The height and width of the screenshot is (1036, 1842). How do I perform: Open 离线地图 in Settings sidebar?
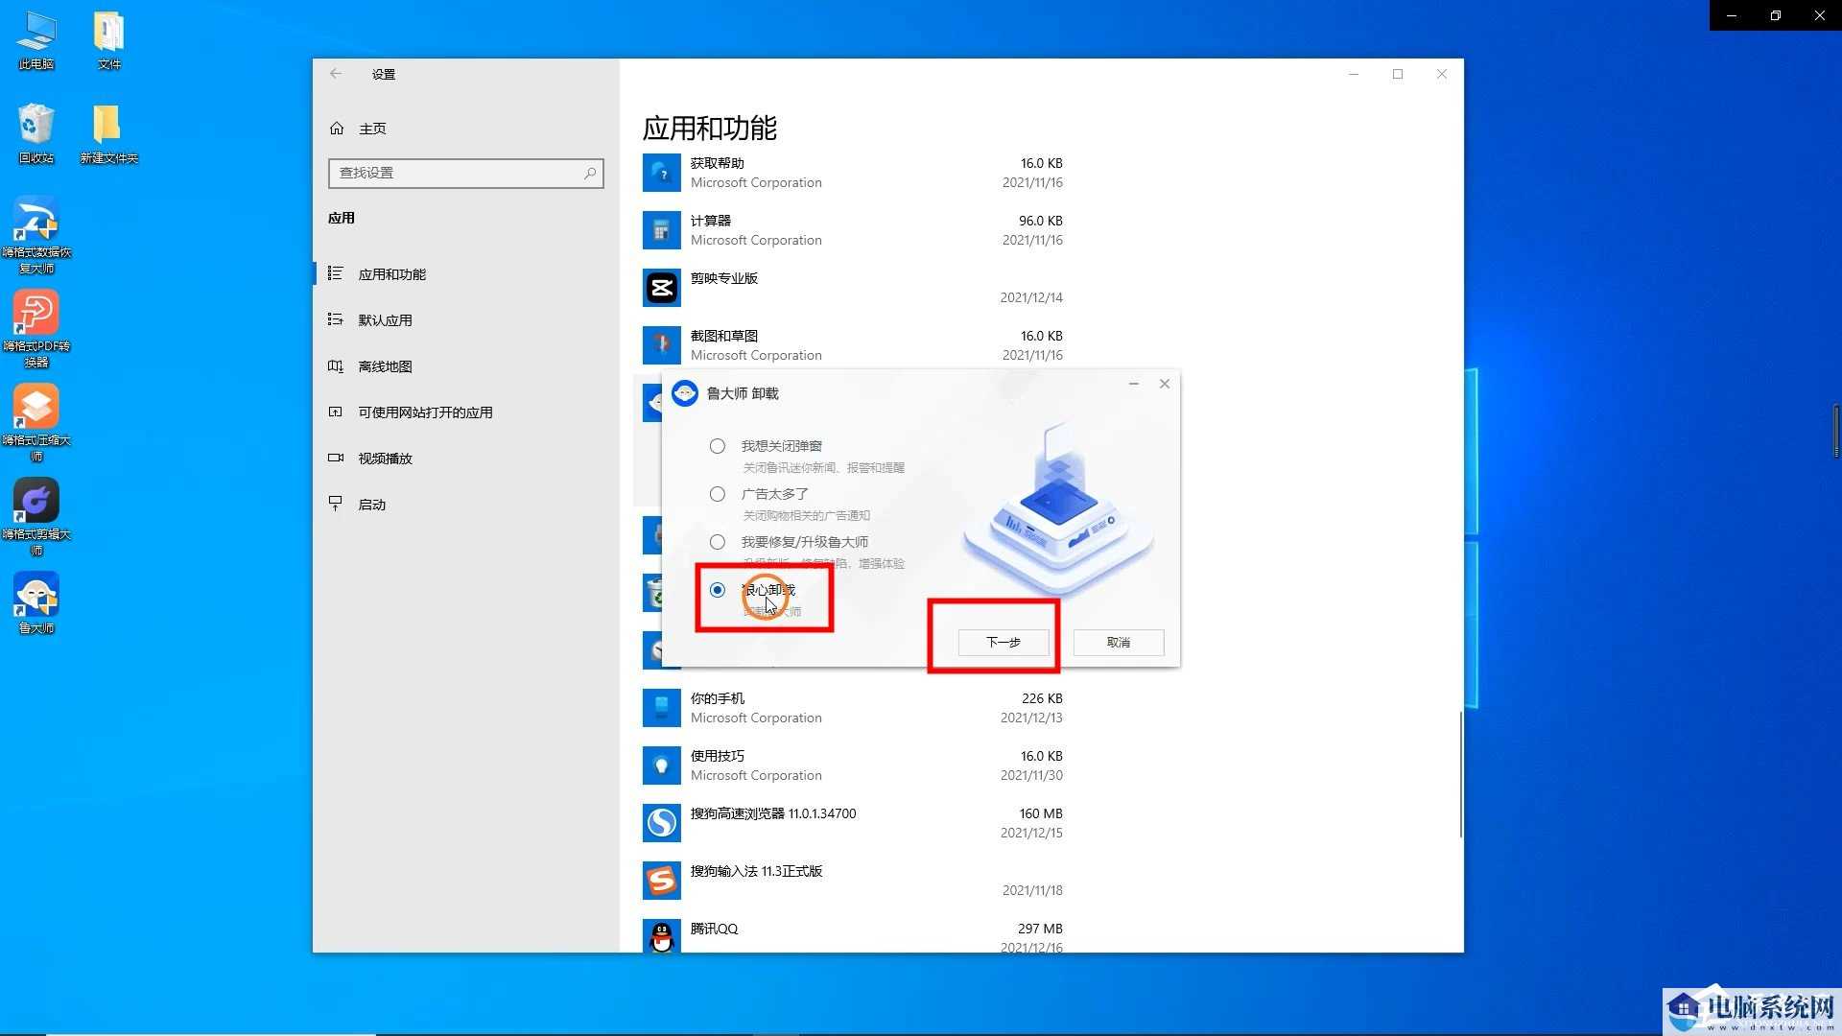pyautogui.click(x=466, y=366)
